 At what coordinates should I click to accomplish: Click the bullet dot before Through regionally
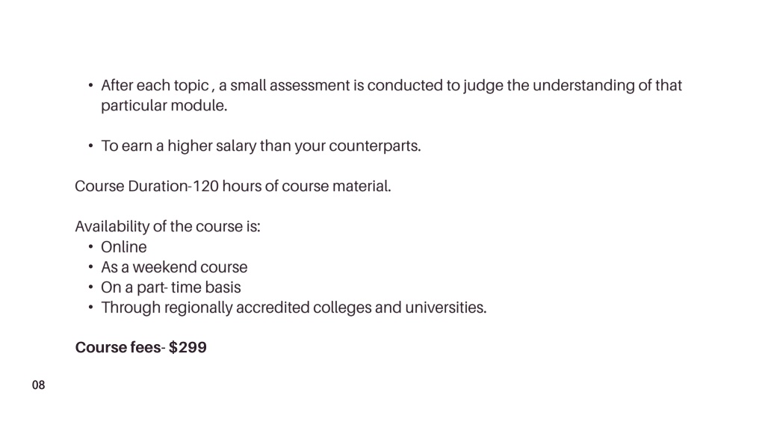[x=90, y=308]
